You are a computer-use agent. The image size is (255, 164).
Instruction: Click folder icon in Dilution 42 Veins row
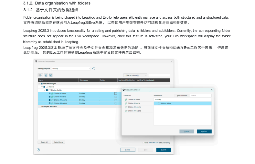115,94
